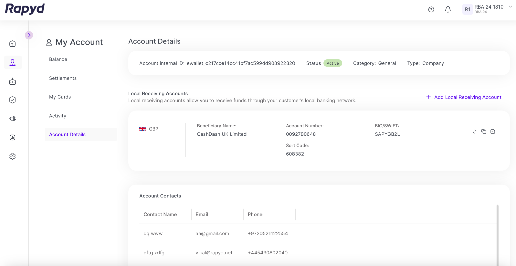Click the document icon for GBP account
The height and width of the screenshot is (266, 516).
point(493,132)
